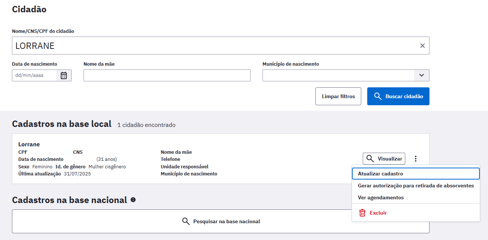Image resolution: width=488 pixels, height=240 pixels.
Task: Open the Município de nascimento combo box field
Action: tap(338, 75)
